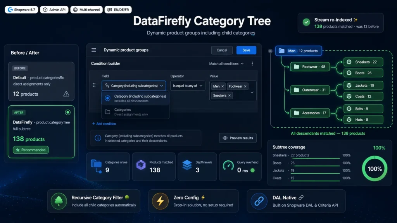This screenshot has width=397, height=223.
Task: Select the Boots · 26 tree node
Action: (x=363, y=73)
